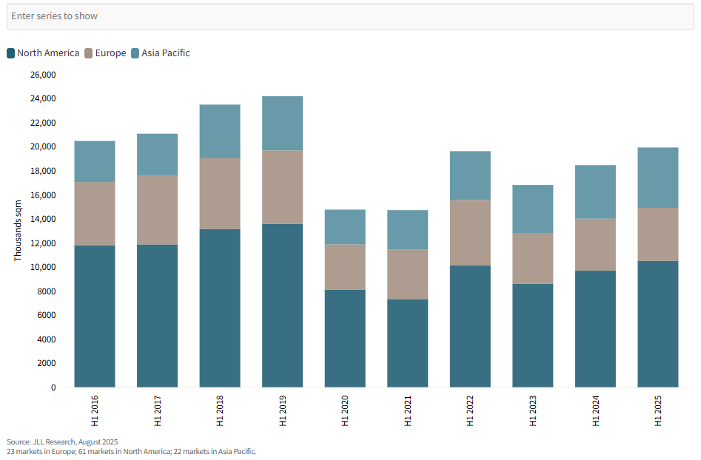
Task: Click the Asia Pacific legend swatch icon
Action: coord(135,53)
